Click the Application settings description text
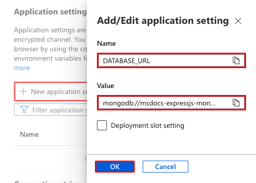The image size is (256, 183). (x=50, y=44)
